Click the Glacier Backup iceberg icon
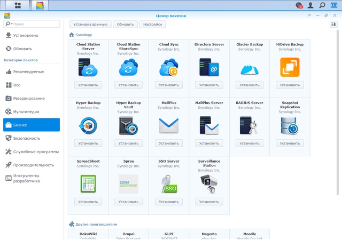 [250, 69]
